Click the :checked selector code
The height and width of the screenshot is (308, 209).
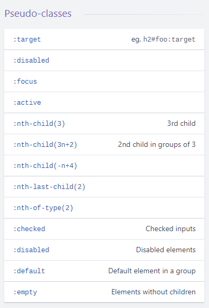tap(29, 229)
